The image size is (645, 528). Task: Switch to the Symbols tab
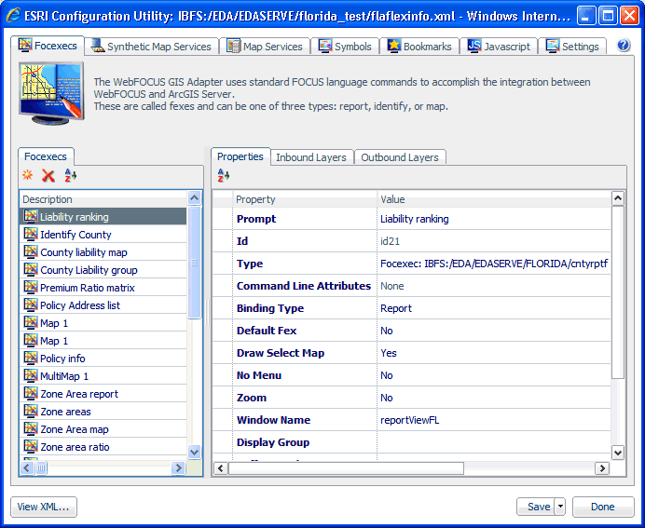point(345,47)
